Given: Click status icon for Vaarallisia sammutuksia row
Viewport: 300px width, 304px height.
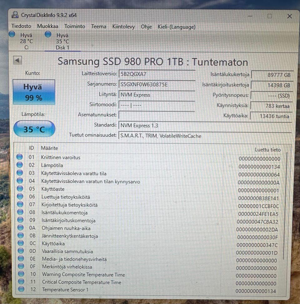Looking at the screenshot, I should 21,251.
